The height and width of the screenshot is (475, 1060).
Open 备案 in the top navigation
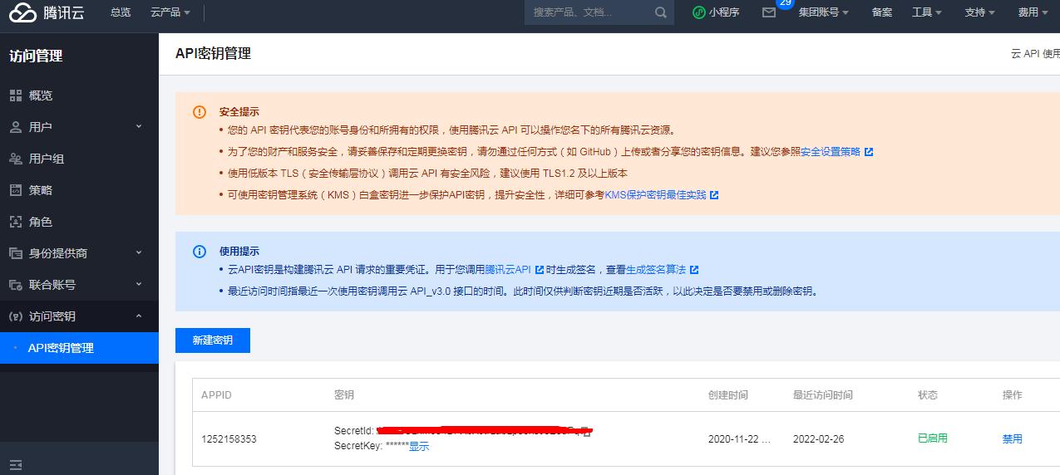(882, 12)
